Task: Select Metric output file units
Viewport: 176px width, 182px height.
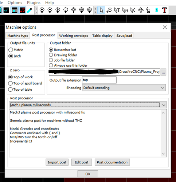Action: [x=16, y=50]
